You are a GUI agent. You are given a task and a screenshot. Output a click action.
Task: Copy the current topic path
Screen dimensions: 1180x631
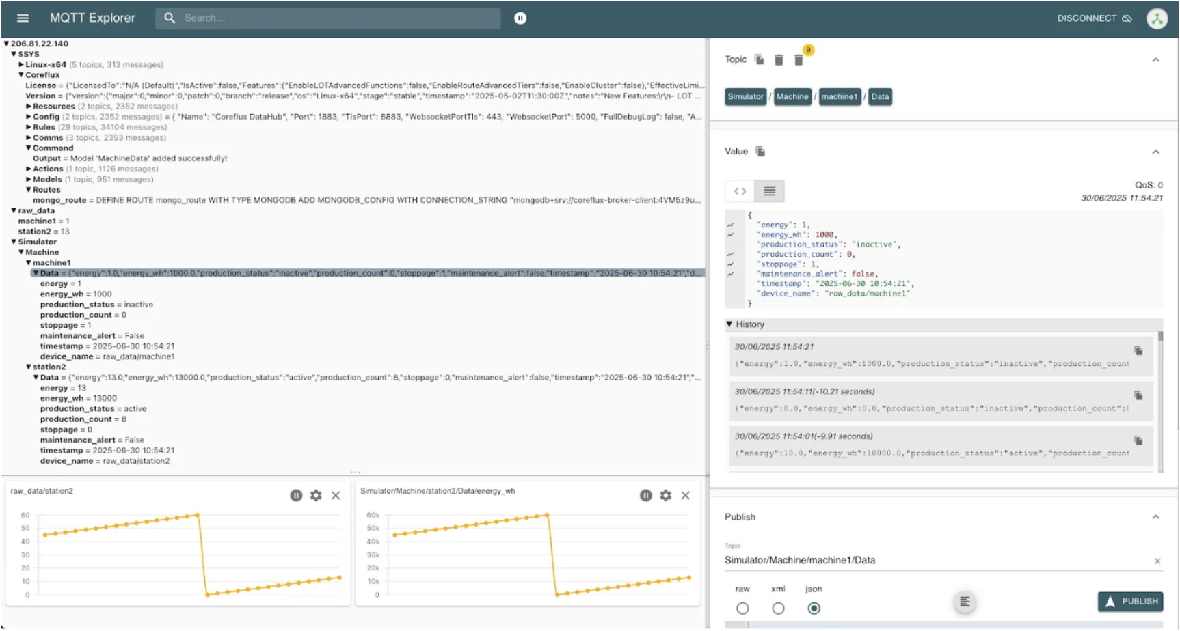click(x=759, y=59)
